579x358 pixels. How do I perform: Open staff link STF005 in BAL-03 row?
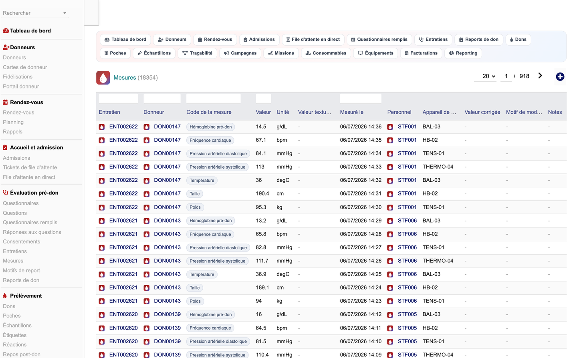407,314
